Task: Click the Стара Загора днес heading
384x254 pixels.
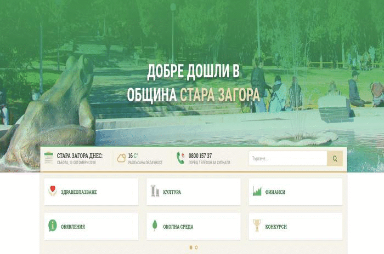Action: point(80,155)
